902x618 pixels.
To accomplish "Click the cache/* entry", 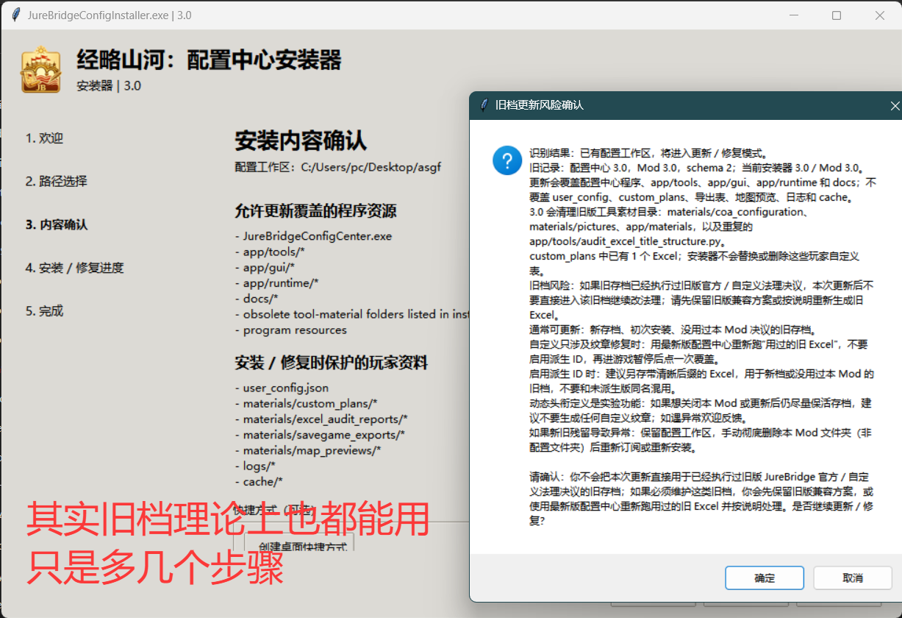I will pos(259,481).
